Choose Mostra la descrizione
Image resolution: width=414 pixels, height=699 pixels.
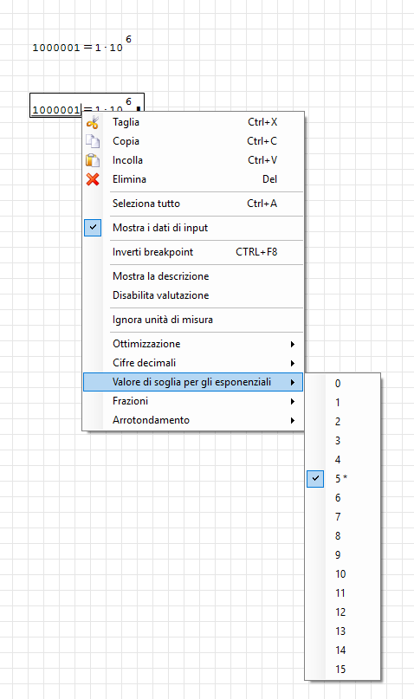193,276
